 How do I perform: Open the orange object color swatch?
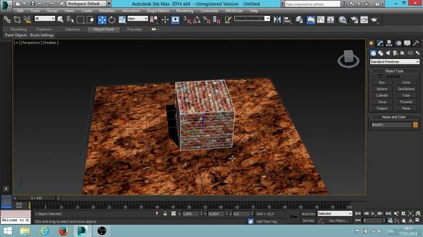pos(415,124)
